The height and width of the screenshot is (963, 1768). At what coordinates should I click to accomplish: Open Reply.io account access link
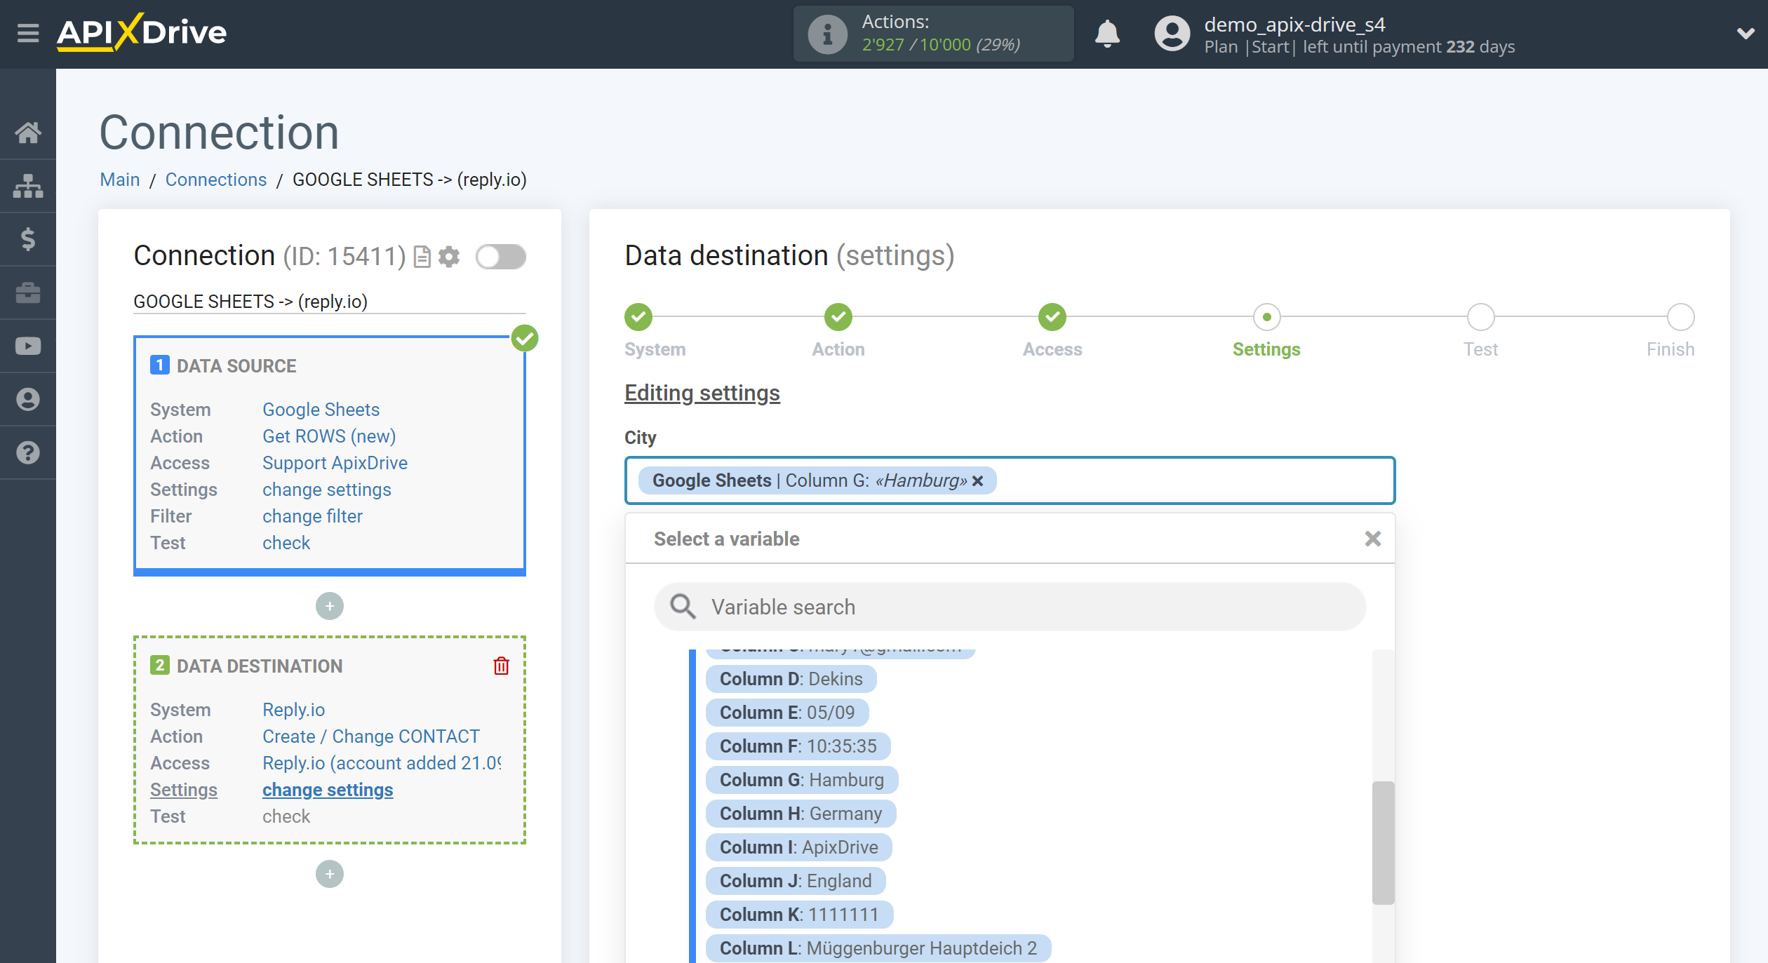(382, 763)
